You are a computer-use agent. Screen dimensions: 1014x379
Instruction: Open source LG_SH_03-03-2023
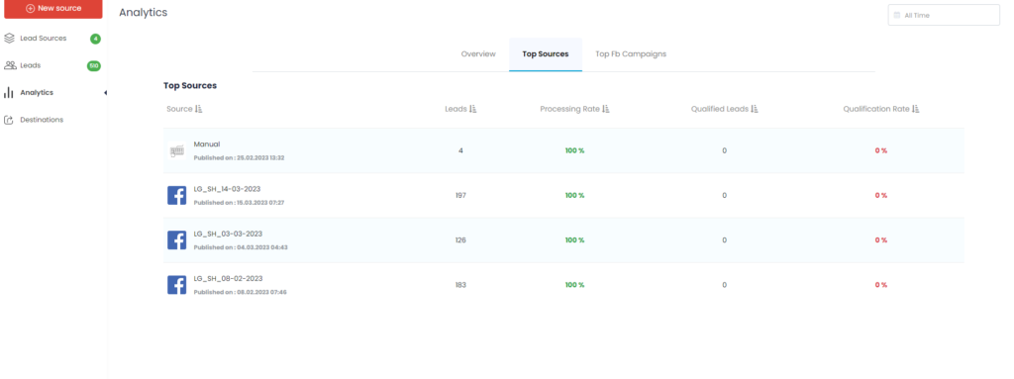point(228,234)
